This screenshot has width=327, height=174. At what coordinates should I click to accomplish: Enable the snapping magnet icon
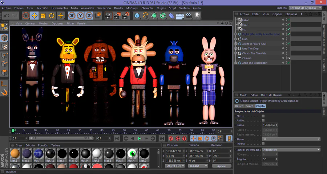[x=4, y=92]
